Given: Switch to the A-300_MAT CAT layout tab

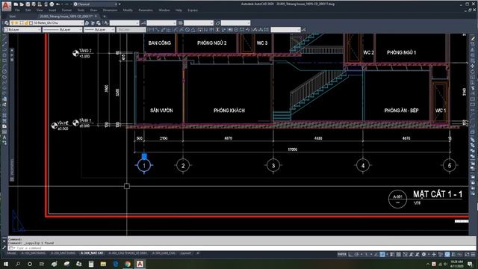Looking at the screenshot, I should [x=92, y=253].
